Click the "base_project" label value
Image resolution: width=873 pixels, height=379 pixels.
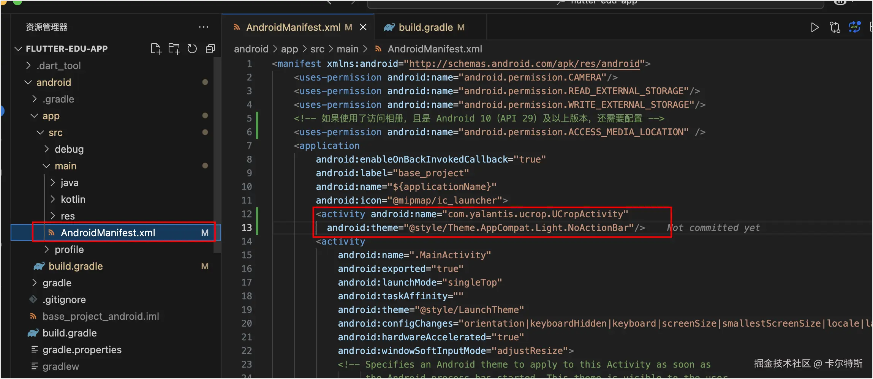431,173
